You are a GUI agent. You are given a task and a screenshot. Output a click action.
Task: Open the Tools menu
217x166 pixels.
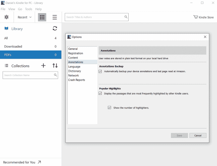click(x=29, y=9)
